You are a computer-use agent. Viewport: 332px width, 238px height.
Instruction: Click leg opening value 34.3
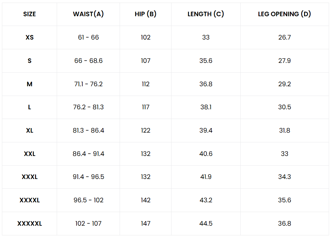(x=284, y=177)
